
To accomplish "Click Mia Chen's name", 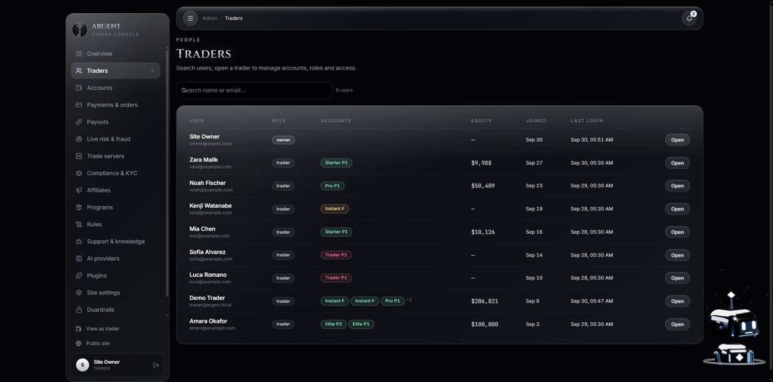I will pos(202,229).
